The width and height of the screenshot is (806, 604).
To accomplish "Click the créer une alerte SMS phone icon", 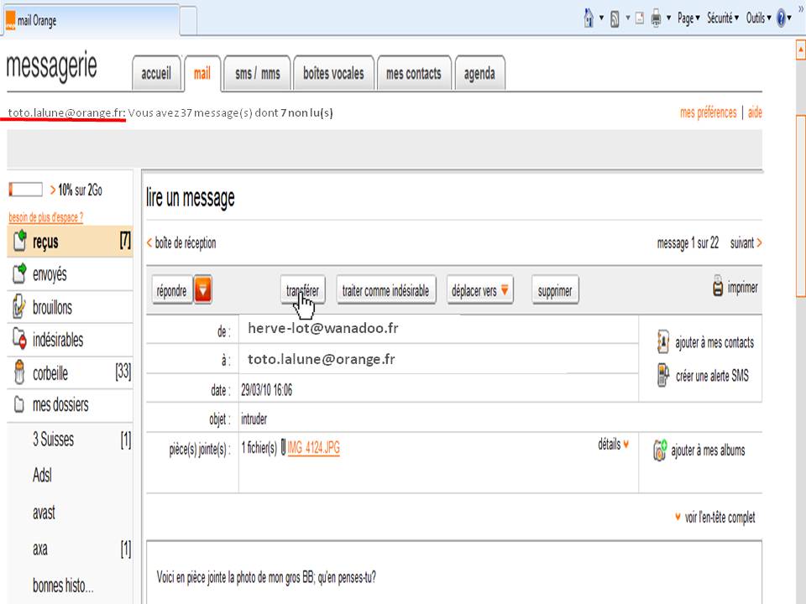I will pyautogui.click(x=663, y=374).
